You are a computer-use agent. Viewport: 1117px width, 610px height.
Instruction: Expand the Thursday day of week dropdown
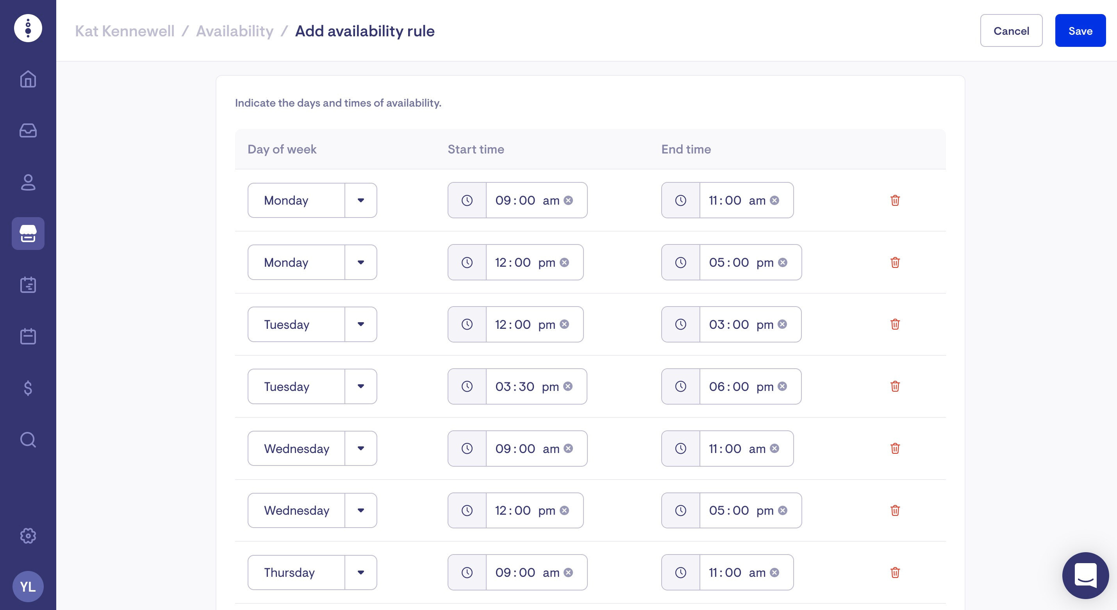click(360, 572)
